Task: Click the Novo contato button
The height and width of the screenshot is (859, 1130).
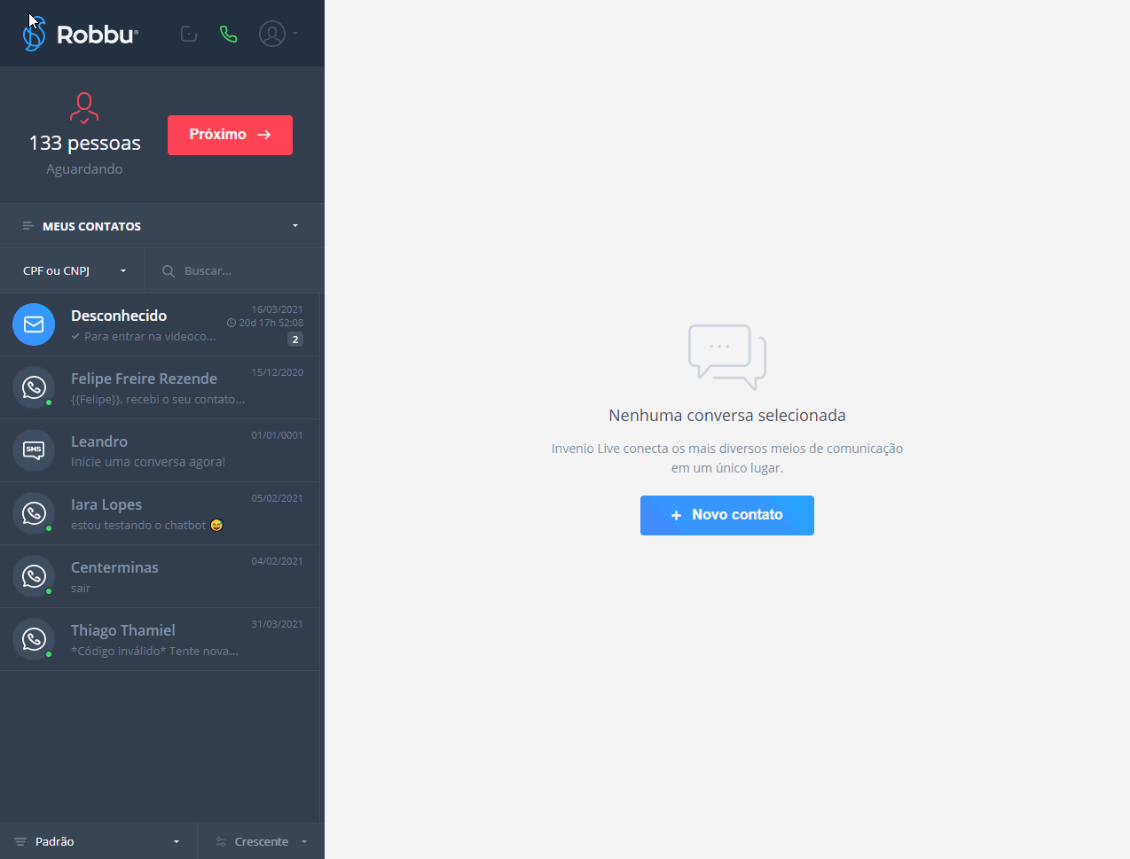Action: (x=726, y=515)
